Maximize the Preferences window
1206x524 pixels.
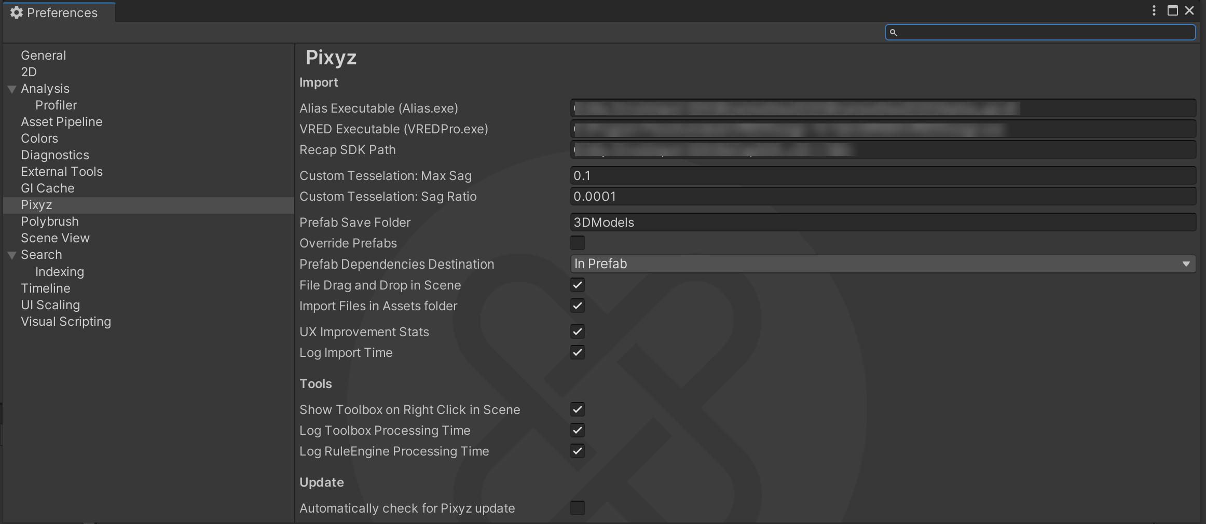(x=1172, y=10)
